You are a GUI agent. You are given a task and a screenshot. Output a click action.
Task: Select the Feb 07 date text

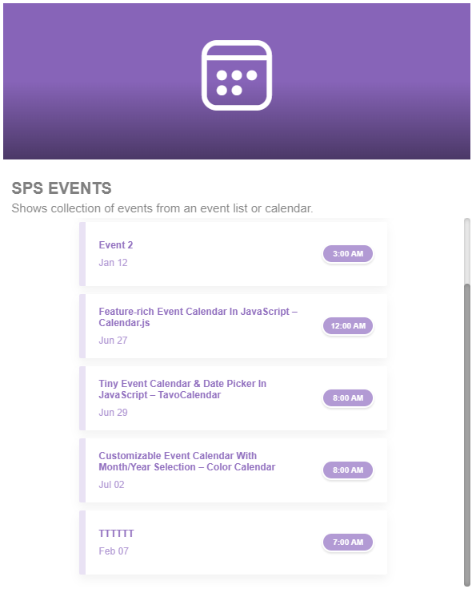point(114,551)
